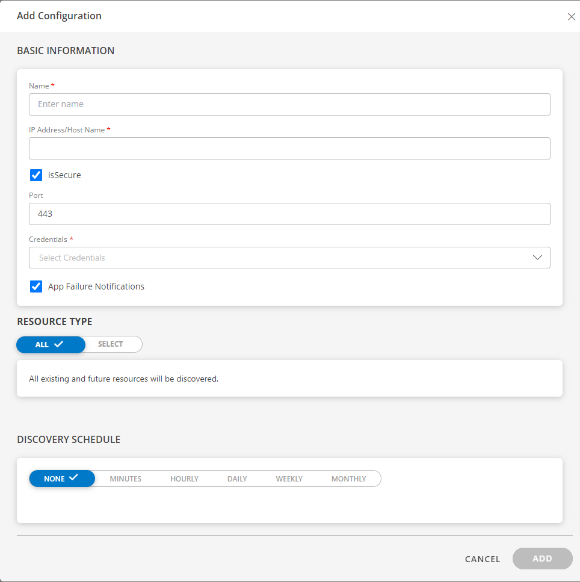Click the CANCEL button

click(483, 559)
